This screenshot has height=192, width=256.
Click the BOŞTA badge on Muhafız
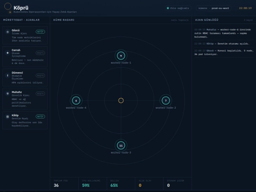40,93
